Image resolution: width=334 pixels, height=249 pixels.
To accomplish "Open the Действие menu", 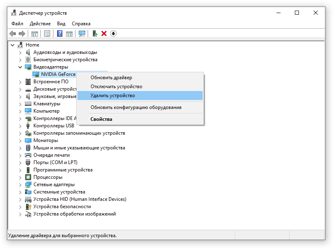I will [x=40, y=24].
